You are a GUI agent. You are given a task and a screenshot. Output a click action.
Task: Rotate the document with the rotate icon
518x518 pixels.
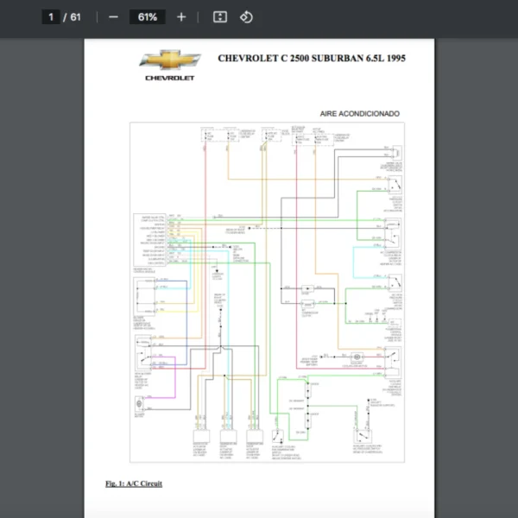point(246,17)
